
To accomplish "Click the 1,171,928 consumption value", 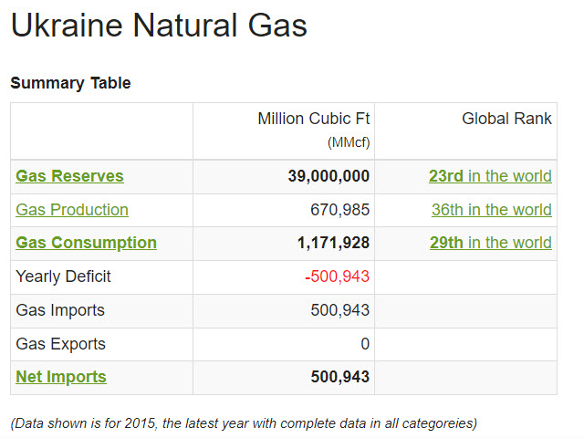I will tap(333, 243).
